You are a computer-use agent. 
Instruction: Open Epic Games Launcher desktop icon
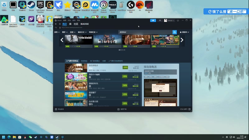tap(40, 6)
